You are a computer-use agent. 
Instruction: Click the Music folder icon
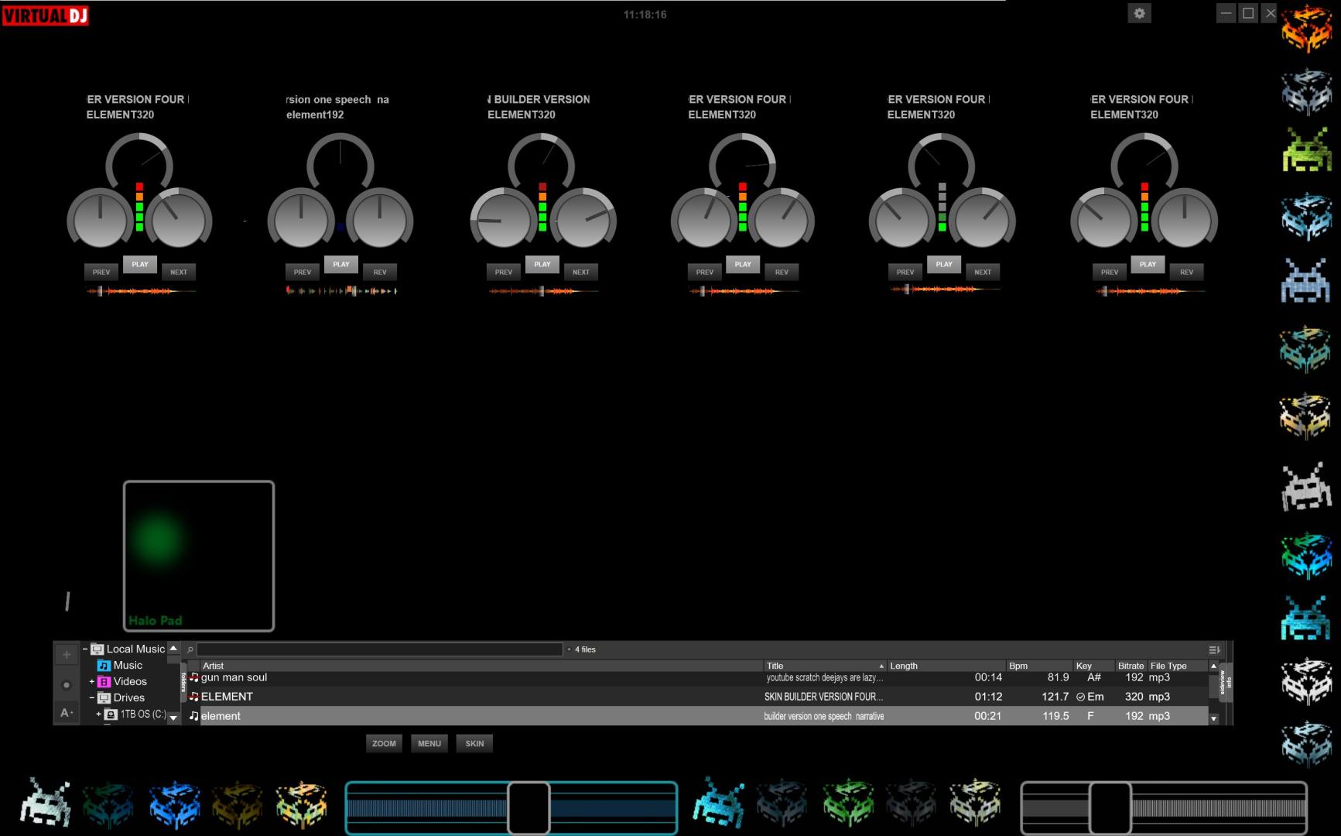104,665
